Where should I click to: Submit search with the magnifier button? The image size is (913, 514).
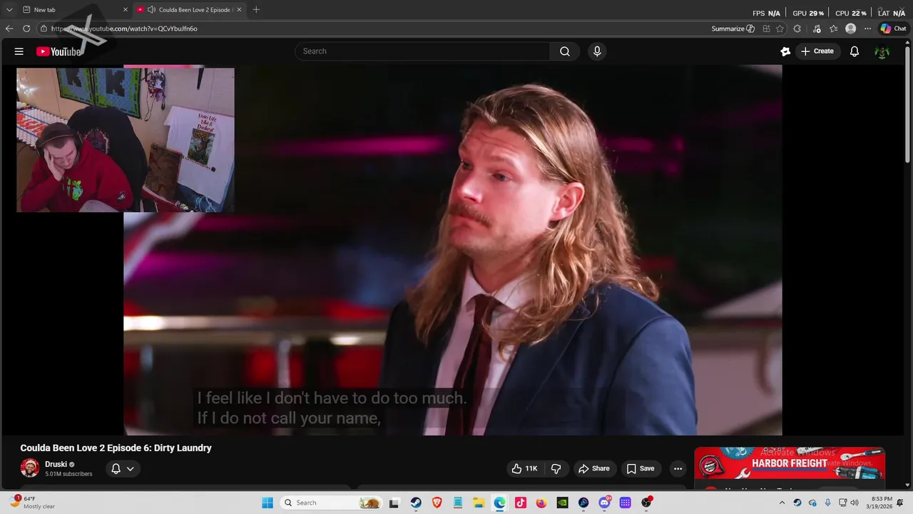[565, 51]
